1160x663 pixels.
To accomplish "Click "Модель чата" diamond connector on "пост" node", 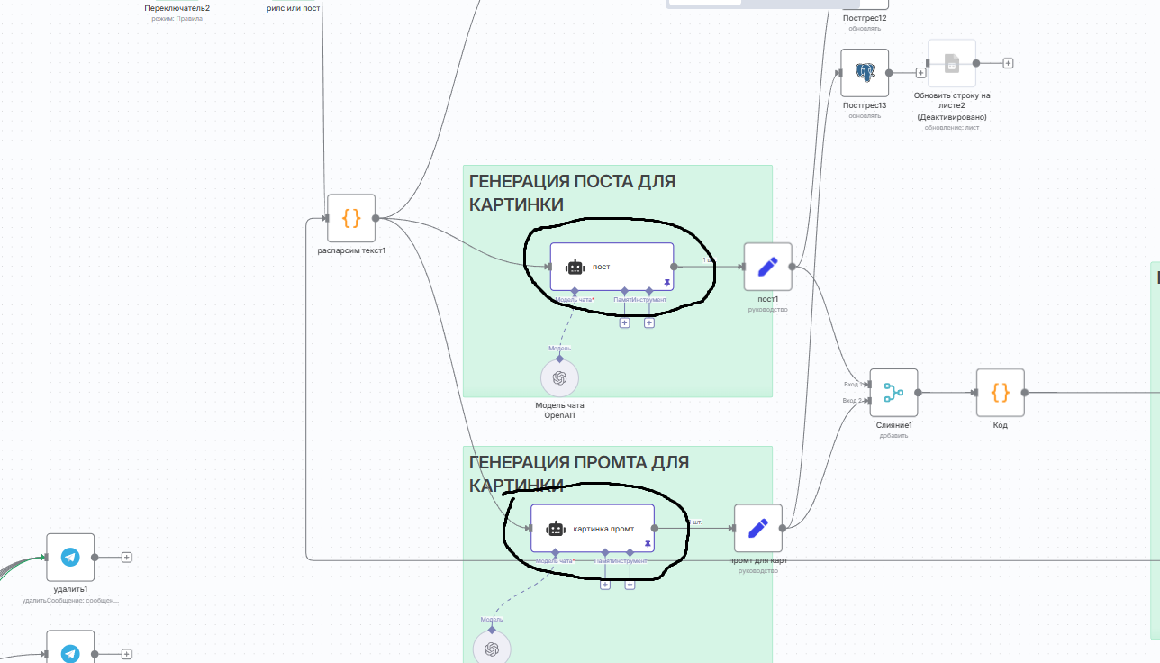I will pos(575,291).
